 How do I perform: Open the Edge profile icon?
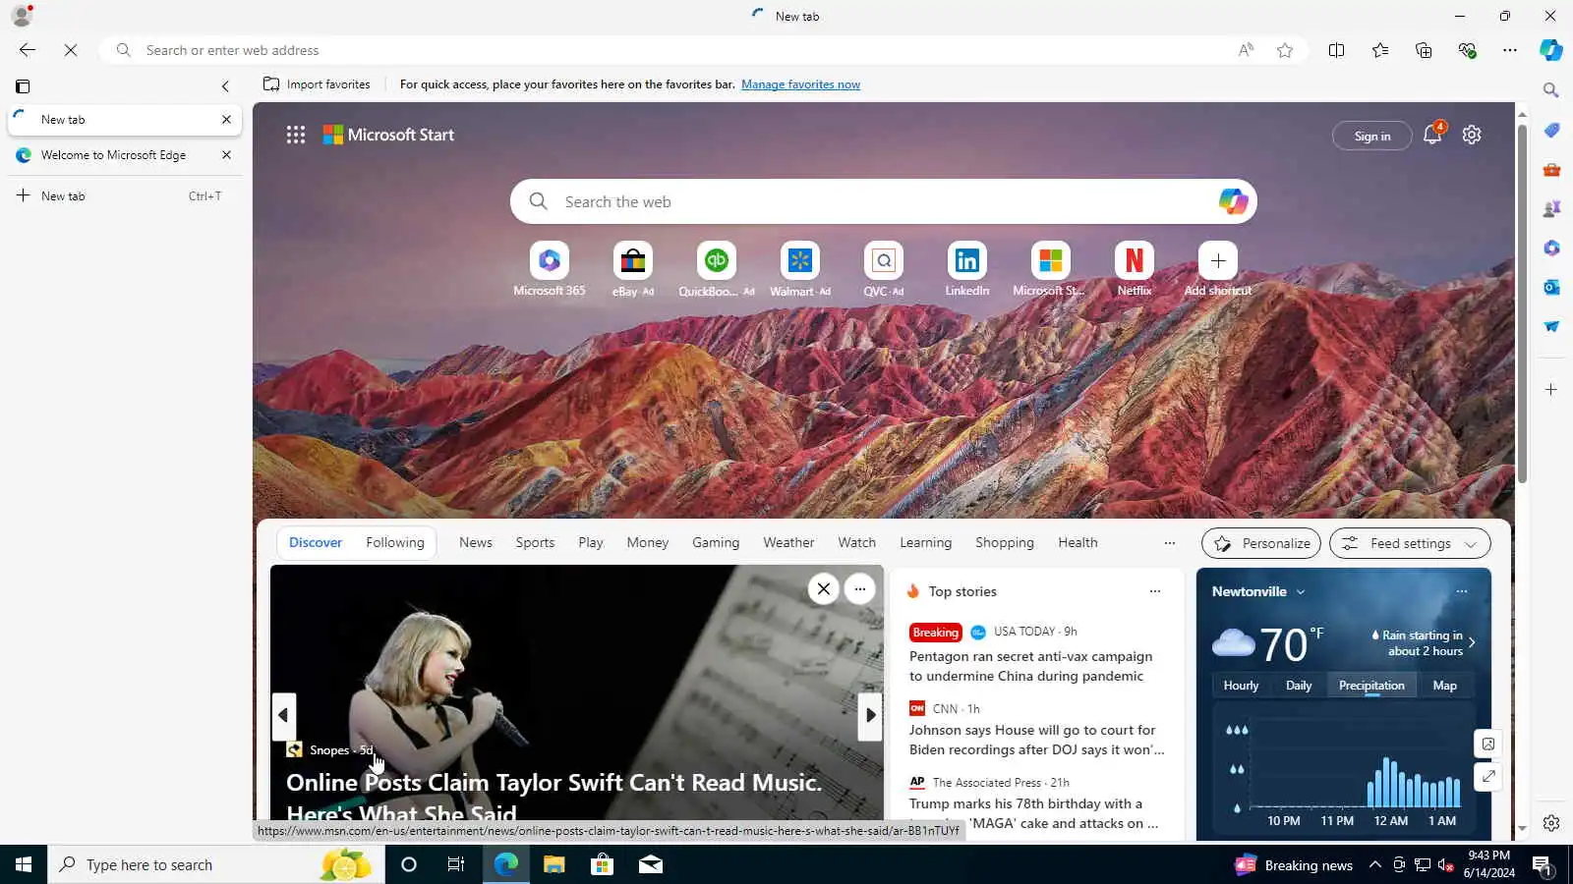[x=22, y=16]
